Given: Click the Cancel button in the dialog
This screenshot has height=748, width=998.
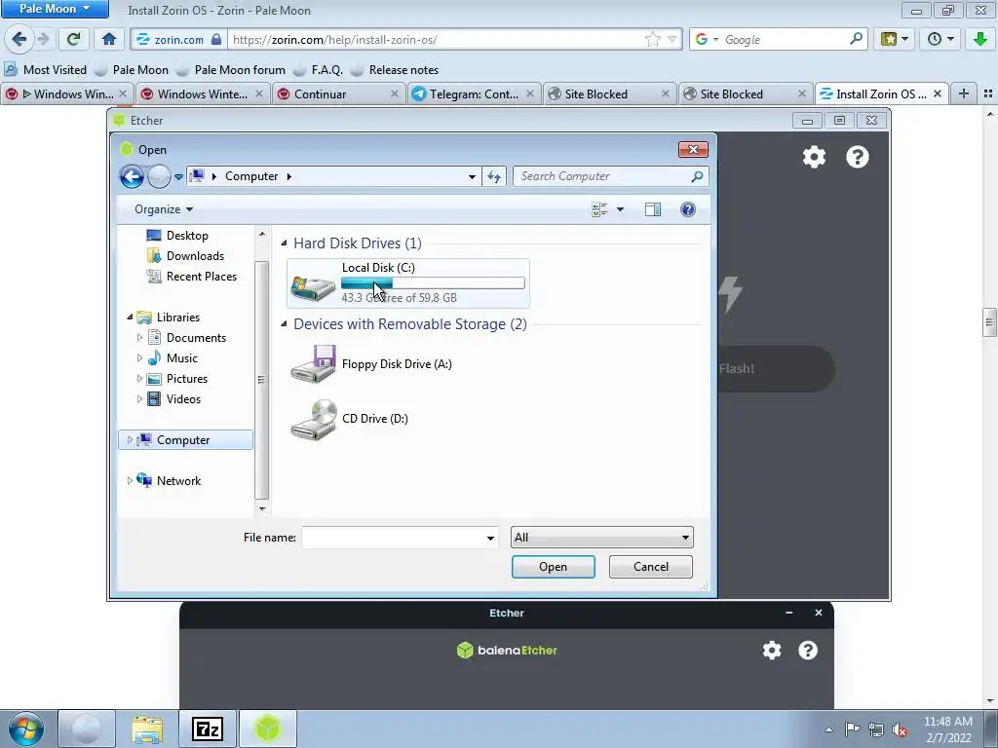Looking at the screenshot, I should click(650, 567).
